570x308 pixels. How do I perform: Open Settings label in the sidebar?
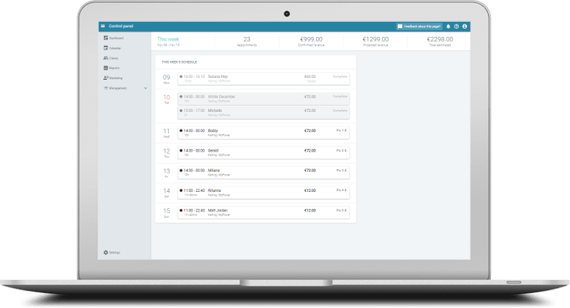point(115,253)
